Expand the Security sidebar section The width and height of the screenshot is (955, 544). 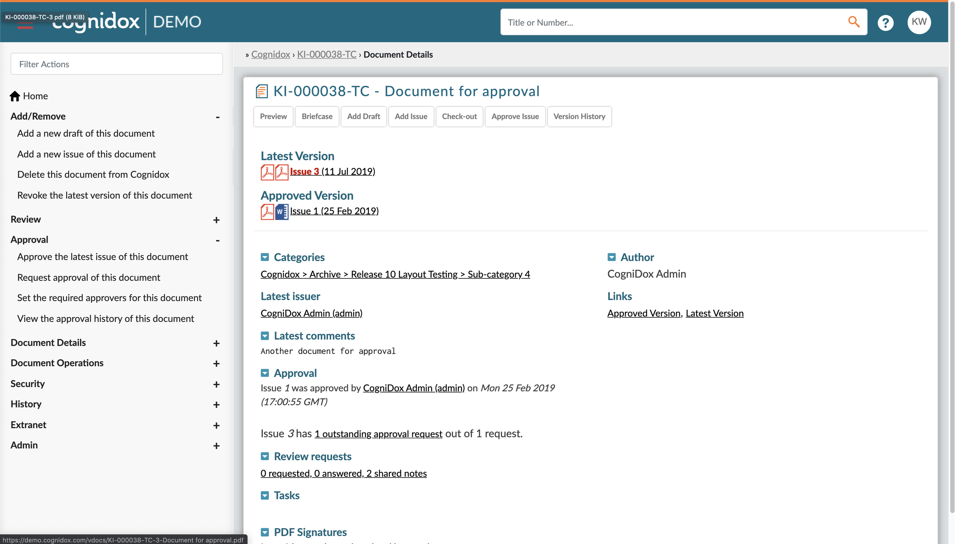point(216,384)
